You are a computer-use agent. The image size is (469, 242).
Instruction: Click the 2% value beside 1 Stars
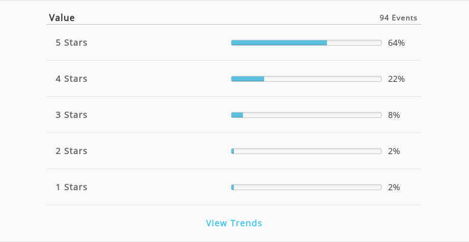click(x=394, y=187)
